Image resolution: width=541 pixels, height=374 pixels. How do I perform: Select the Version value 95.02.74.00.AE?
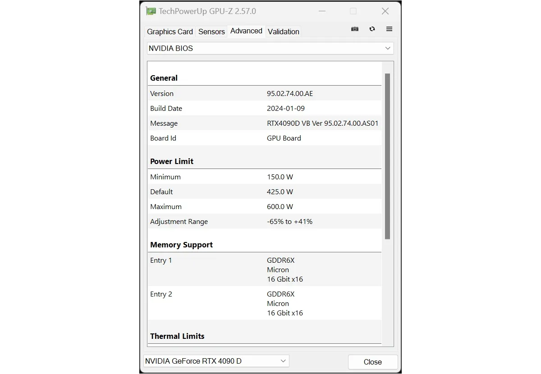click(x=290, y=94)
